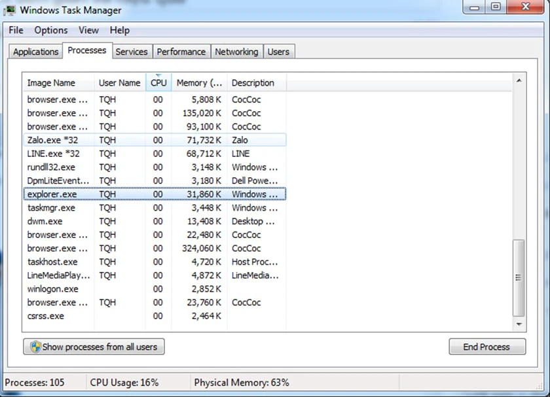Select the csrss.exe process
Viewport: 550px width, 397px height.
pos(155,316)
